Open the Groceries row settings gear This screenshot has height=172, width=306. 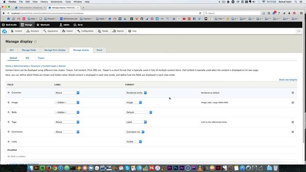click(x=293, y=93)
